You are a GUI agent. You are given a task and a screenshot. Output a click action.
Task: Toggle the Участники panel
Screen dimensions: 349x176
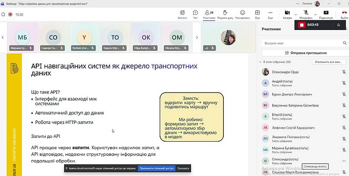209,14
